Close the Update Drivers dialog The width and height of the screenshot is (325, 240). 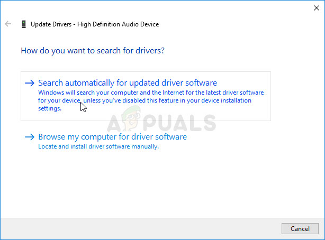click(x=317, y=8)
